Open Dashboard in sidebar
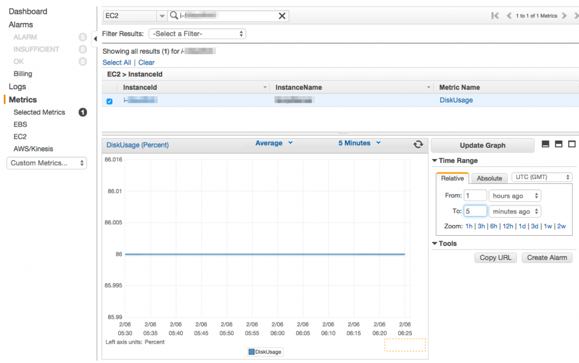Screen dimensions: 579x363 pyautogui.click(x=28, y=11)
